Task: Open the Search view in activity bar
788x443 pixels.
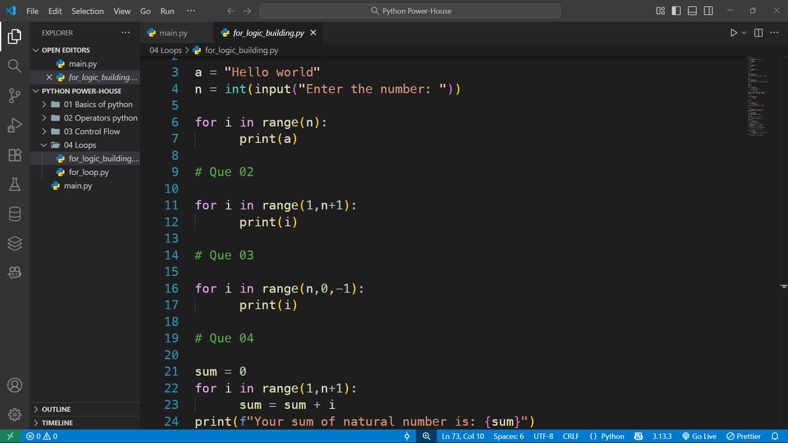Action: [x=14, y=66]
